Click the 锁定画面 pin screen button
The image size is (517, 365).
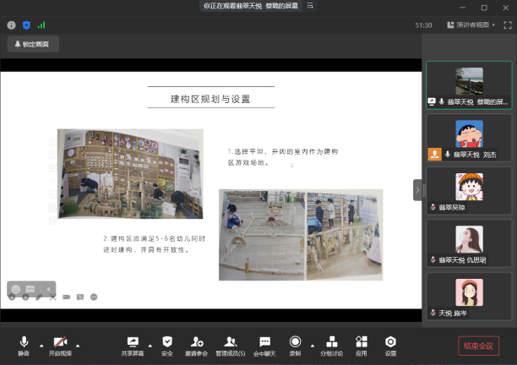pyautogui.click(x=33, y=44)
